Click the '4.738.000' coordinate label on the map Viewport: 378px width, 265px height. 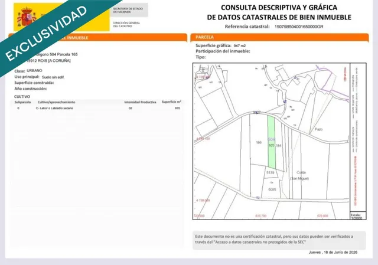click(203, 201)
